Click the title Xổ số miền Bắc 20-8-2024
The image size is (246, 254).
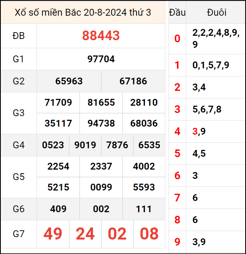(83, 12)
